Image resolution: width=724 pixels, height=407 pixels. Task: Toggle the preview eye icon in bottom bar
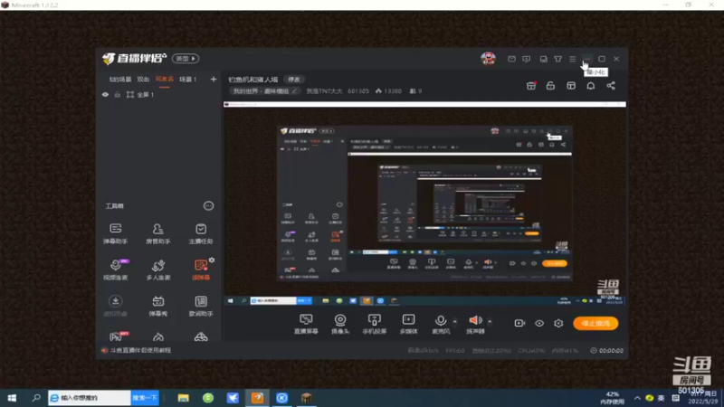(x=539, y=323)
